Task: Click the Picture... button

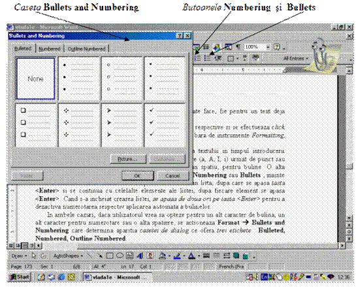Action: 128,159
